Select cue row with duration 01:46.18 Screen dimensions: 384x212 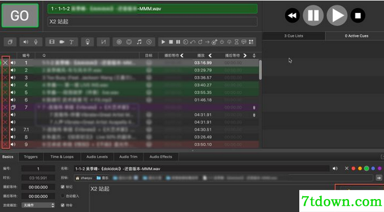tap(130, 100)
